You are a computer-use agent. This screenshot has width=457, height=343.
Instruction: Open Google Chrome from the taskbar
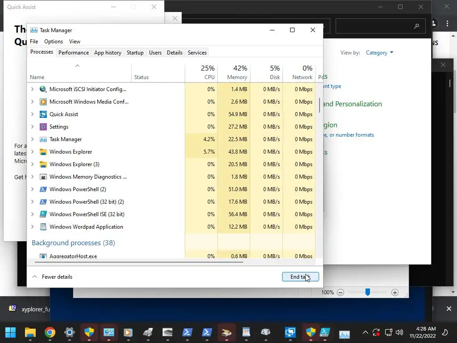click(x=50, y=332)
